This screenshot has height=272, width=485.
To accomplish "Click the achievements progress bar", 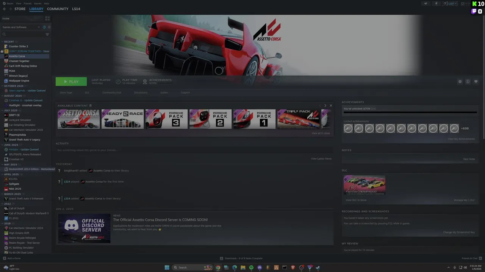I will click(410, 112).
